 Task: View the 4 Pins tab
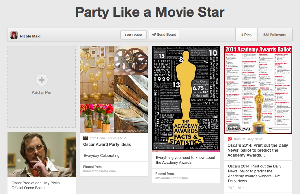(x=246, y=35)
